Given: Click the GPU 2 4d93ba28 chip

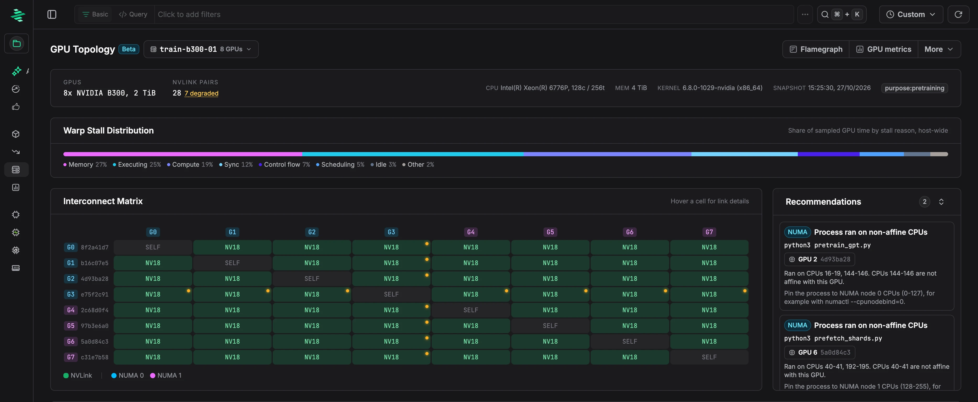Looking at the screenshot, I should tap(819, 259).
